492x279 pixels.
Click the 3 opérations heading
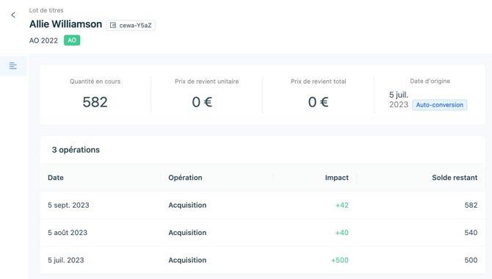point(76,150)
